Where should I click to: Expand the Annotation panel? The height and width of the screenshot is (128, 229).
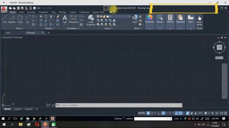click(73, 28)
